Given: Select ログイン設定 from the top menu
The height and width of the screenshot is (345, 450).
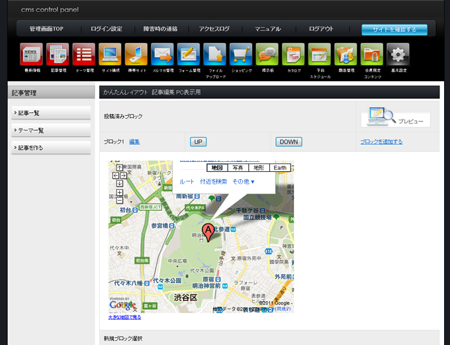Looking at the screenshot, I should (107, 29).
